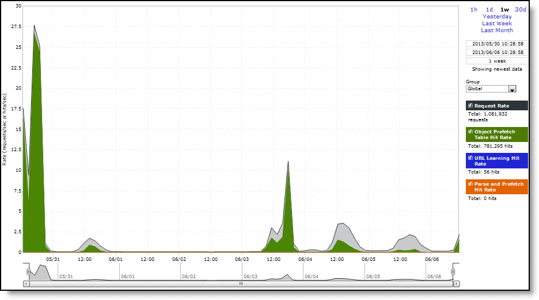Select the 1w time range
539x300 pixels.
(x=504, y=9)
